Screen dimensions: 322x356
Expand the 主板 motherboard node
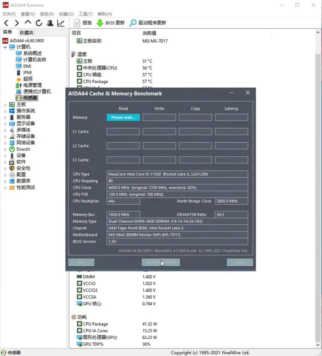[x=5, y=105]
